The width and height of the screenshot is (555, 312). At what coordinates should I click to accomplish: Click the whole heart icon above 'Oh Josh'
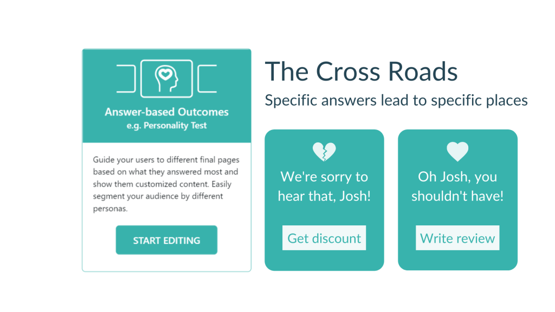click(457, 152)
